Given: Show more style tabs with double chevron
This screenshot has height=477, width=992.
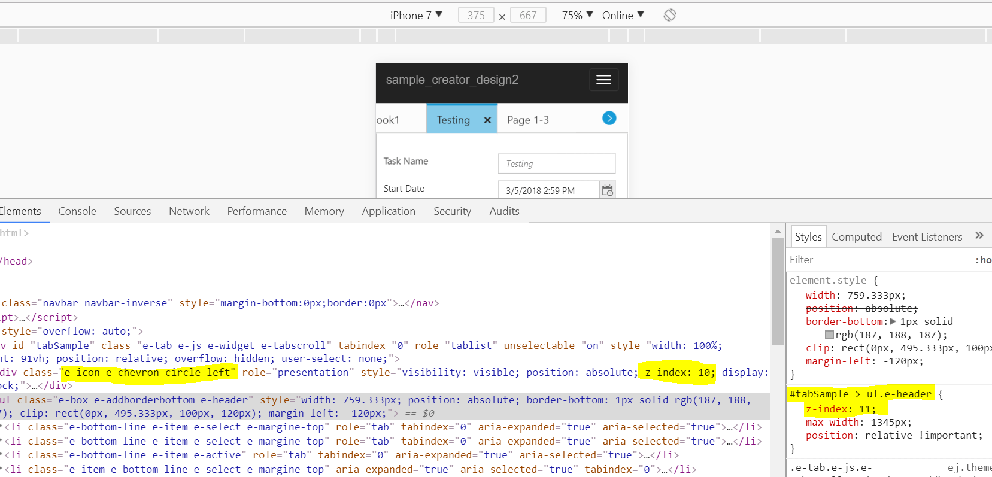Looking at the screenshot, I should (x=979, y=236).
